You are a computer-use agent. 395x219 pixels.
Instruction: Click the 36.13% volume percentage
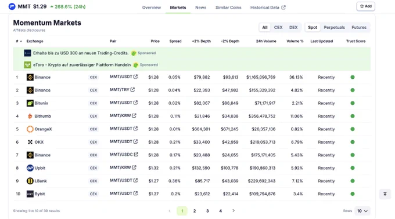point(296,77)
